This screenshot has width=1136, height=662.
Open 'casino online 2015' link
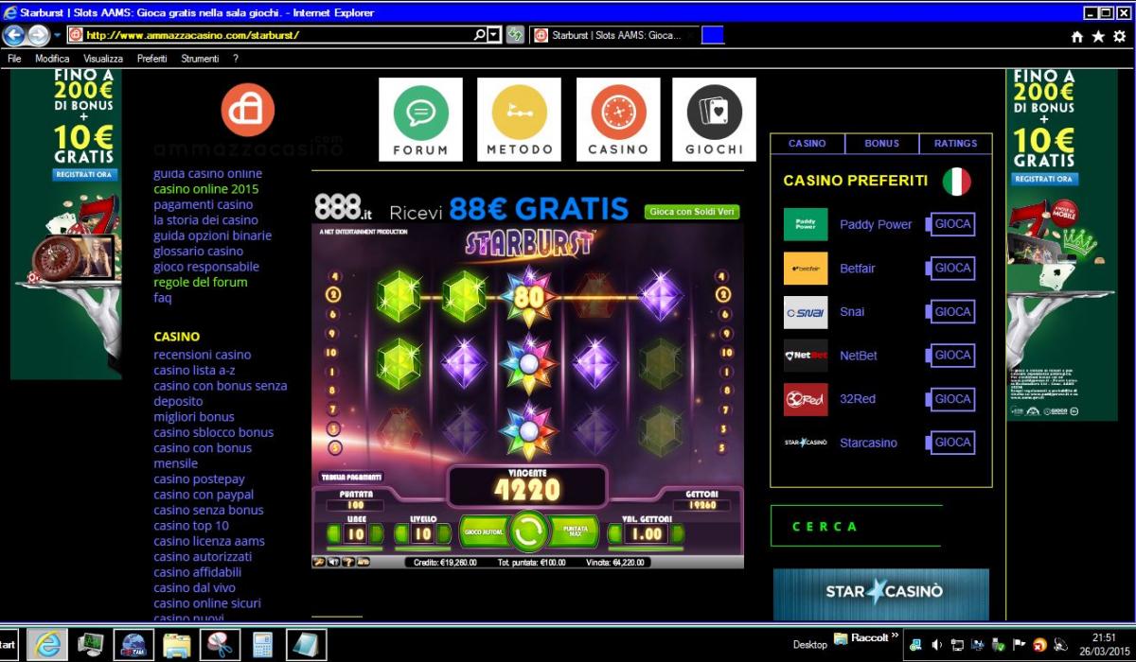click(x=206, y=189)
